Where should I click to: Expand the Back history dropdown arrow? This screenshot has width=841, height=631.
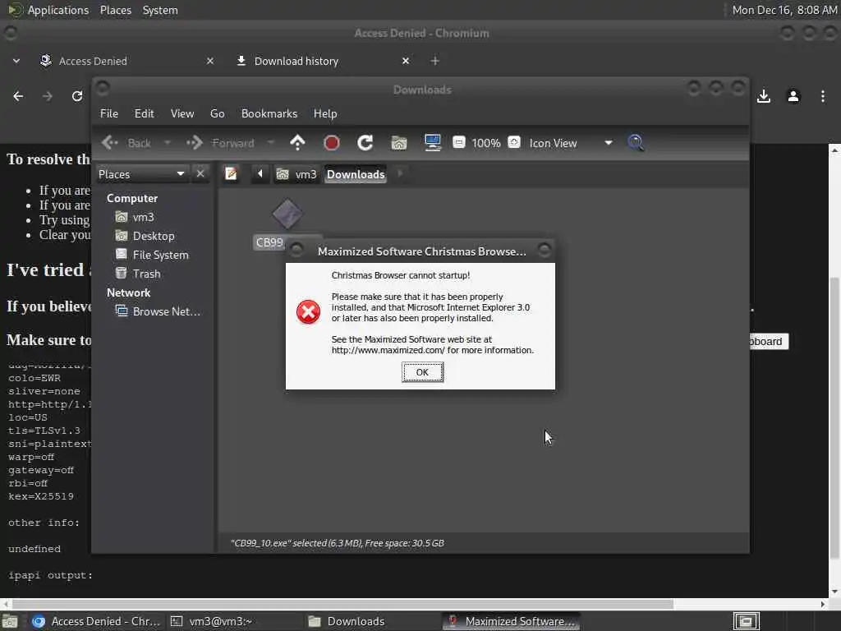168,143
